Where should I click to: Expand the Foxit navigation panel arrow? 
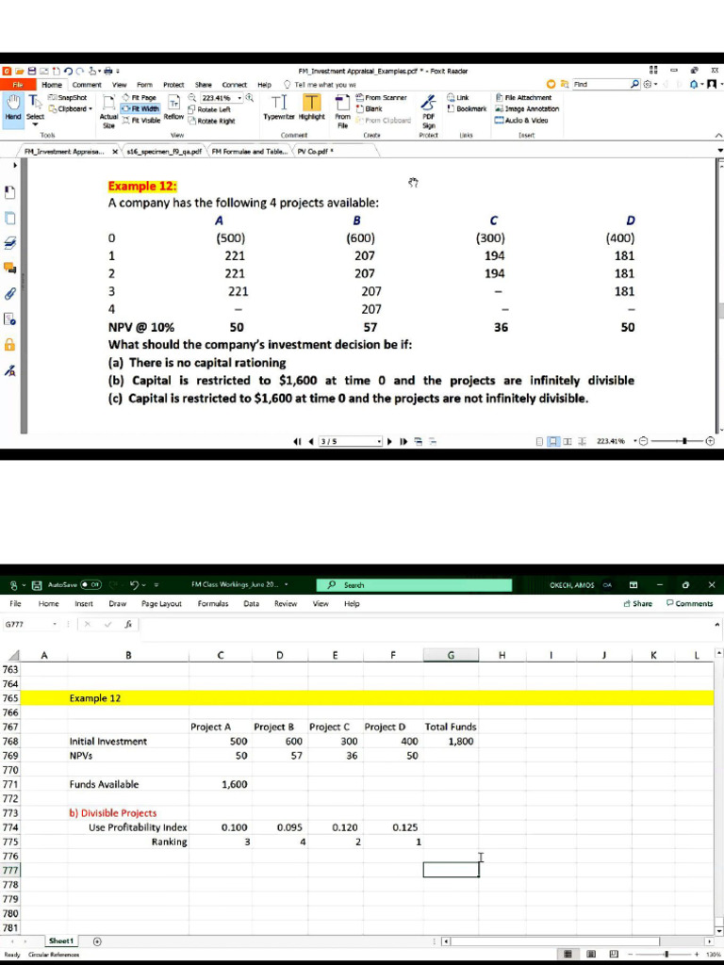click(15, 166)
